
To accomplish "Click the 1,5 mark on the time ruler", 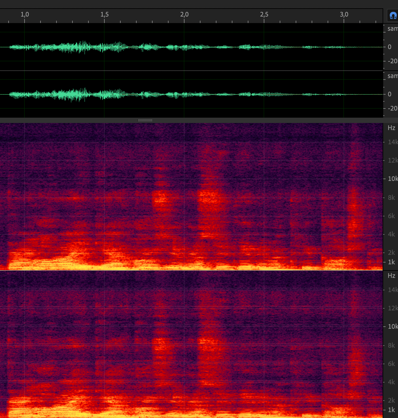I will pos(104,14).
